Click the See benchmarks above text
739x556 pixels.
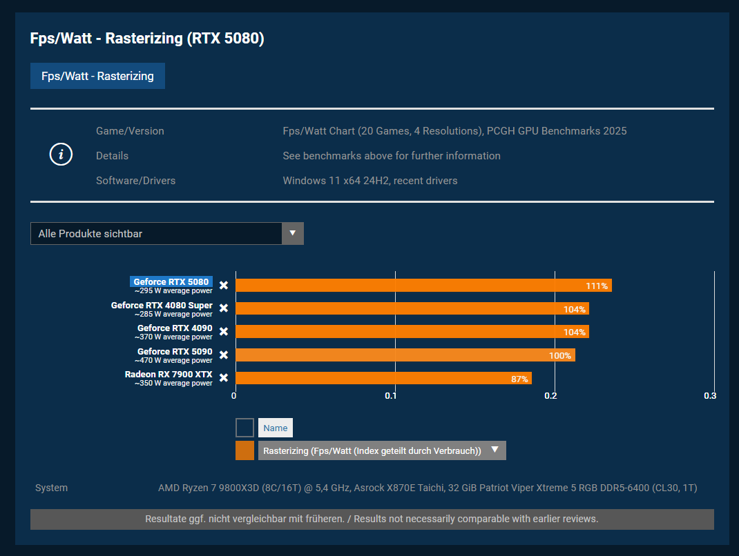pos(392,156)
